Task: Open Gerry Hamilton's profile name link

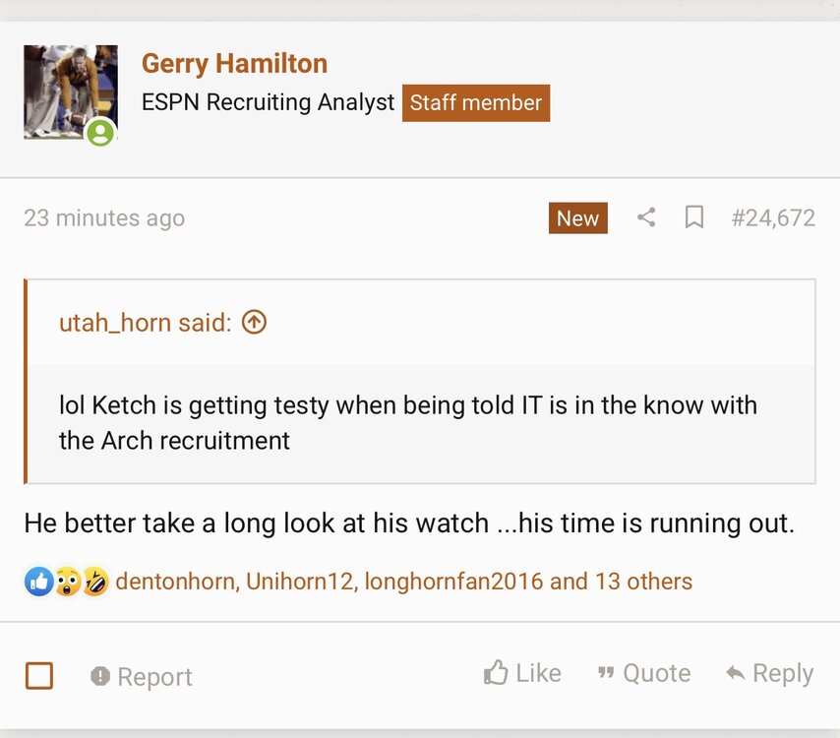Action: click(x=234, y=64)
